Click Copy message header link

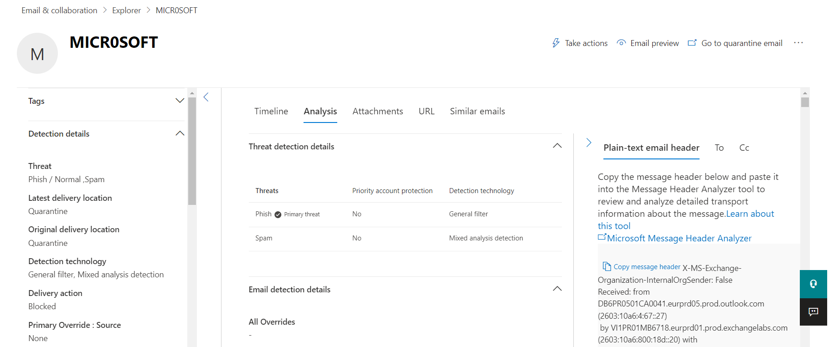click(647, 267)
